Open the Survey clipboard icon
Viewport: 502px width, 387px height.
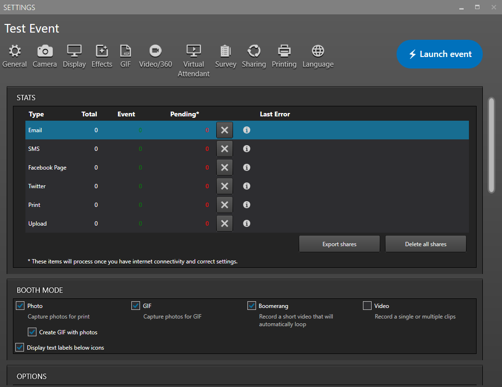pyautogui.click(x=225, y=51)
